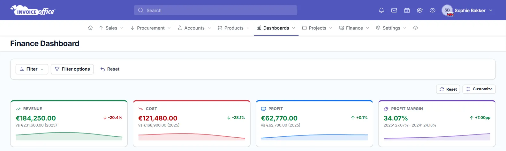506x151 pixels.
Task: Click the Profit Margin sparkline chart
Action: [x=437, y=137]
